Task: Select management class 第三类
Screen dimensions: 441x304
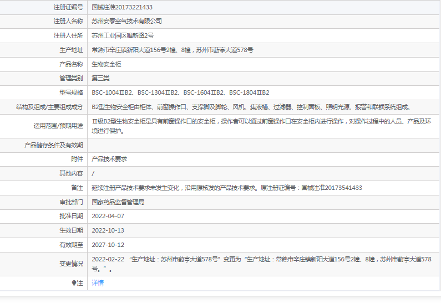Action: (x=100, y=78)
